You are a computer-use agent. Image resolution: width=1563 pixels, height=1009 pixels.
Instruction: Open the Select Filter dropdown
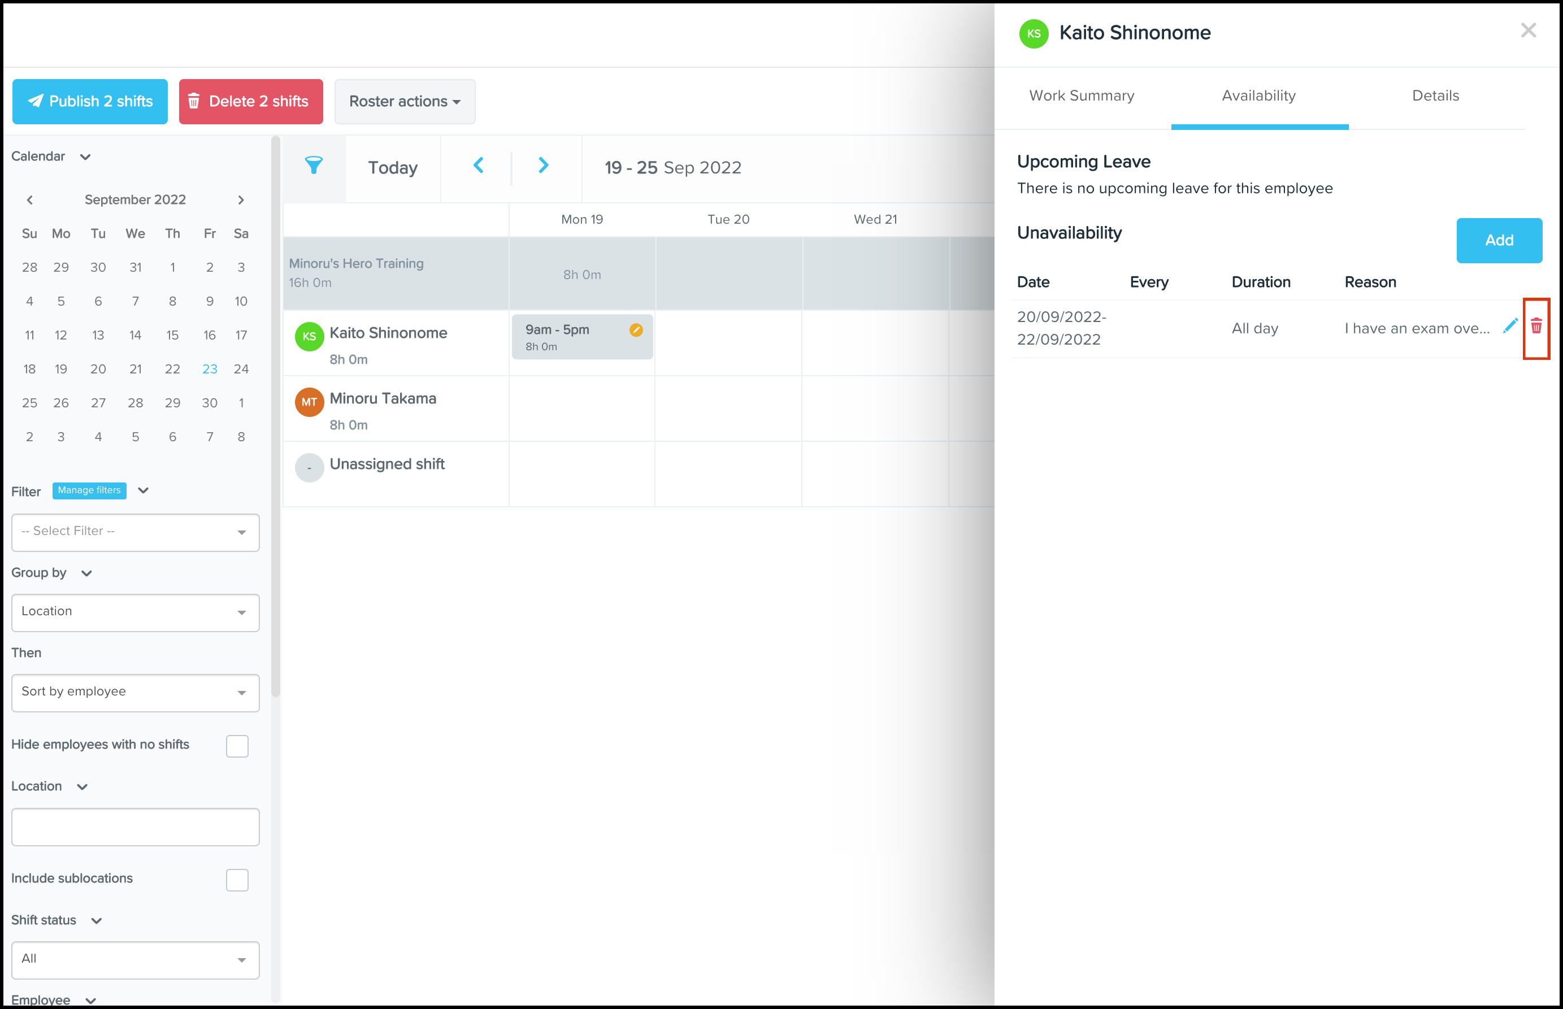[135, 532]
